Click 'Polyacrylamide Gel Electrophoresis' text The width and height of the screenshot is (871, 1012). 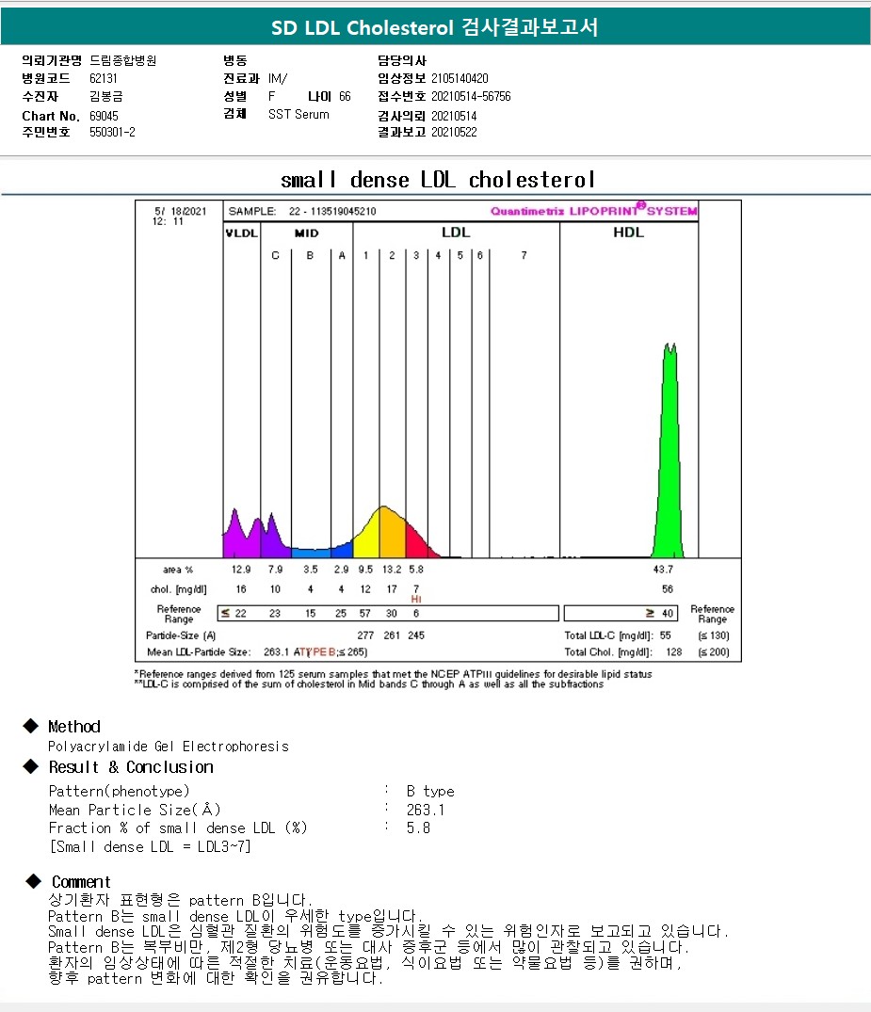coord(169,747)
